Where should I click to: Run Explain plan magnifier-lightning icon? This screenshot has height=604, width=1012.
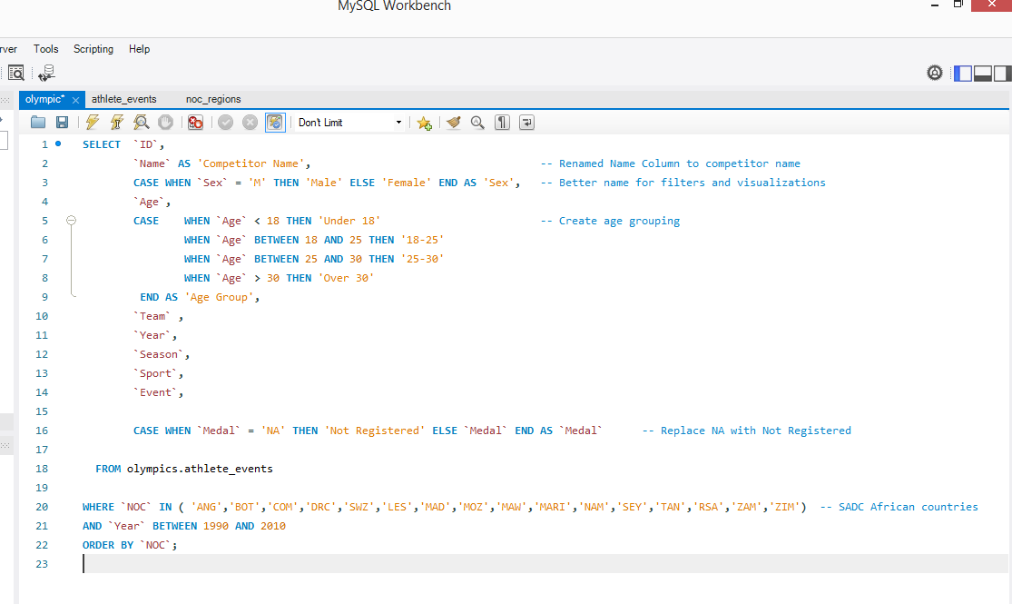[142, 123]
